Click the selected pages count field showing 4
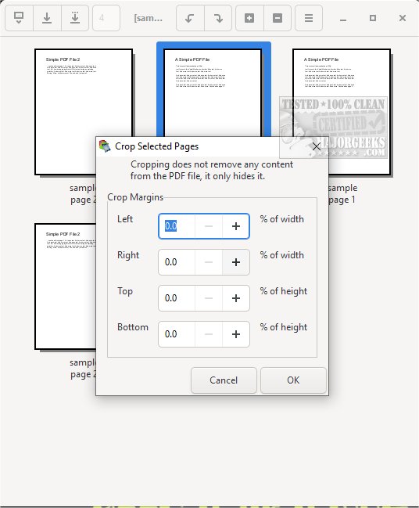Screen dimensions: 419x508 [106, 18]
